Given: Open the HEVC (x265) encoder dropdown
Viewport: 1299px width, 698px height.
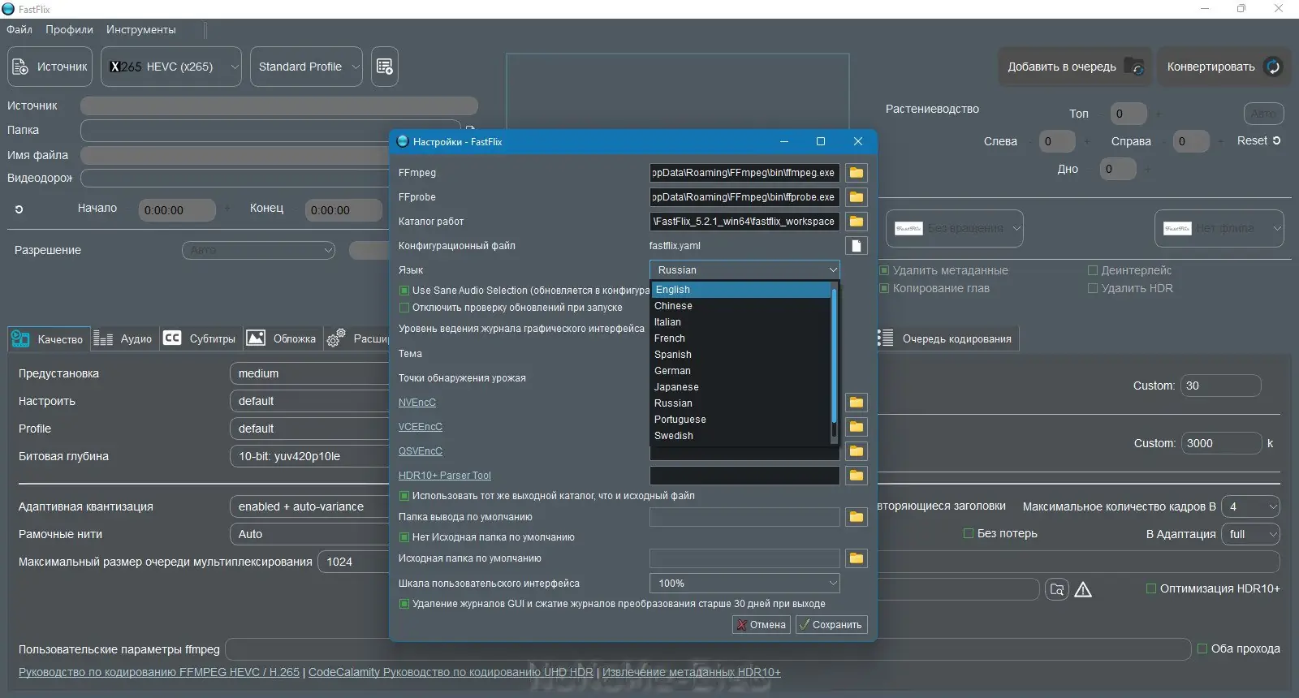Looking at the screenshot, I should (x=171, y=67).
